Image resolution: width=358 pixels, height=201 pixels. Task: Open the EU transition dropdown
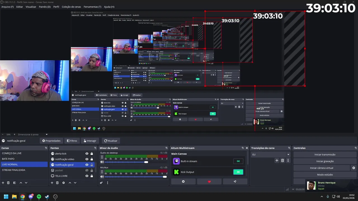pyautogui.click(x=271, y=154)
